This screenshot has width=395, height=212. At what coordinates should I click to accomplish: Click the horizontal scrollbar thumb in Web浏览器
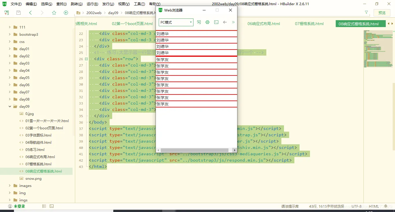(195, 150)
